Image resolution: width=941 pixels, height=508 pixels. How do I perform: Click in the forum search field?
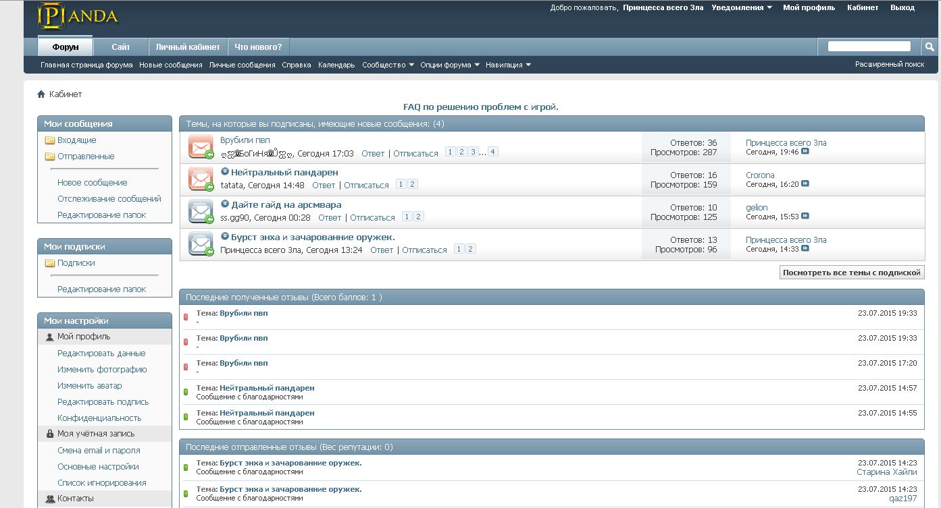(x=869, y=47)
